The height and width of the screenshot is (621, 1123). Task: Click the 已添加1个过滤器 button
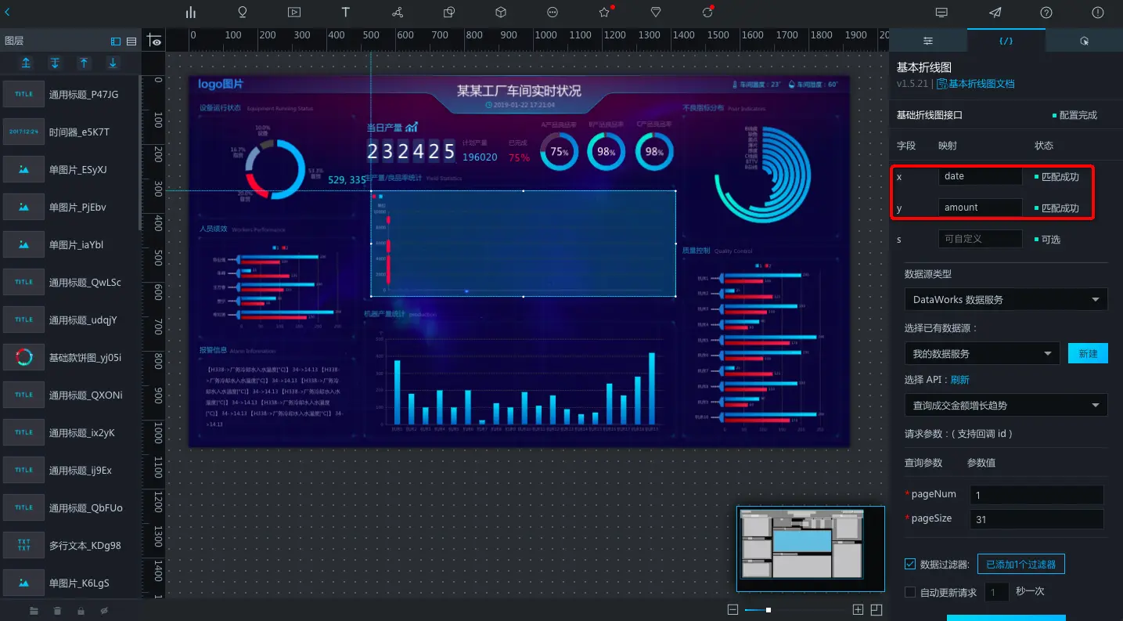pos(1021,564)
